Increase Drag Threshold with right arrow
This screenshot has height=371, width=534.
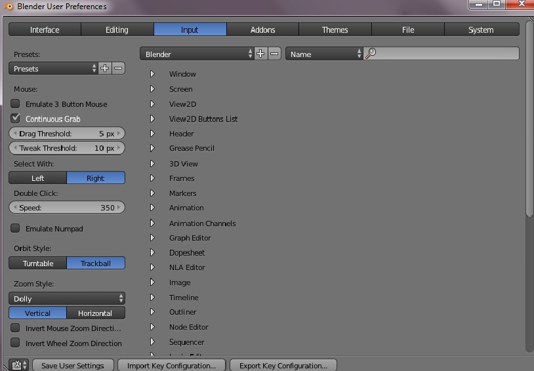[119, 134]
